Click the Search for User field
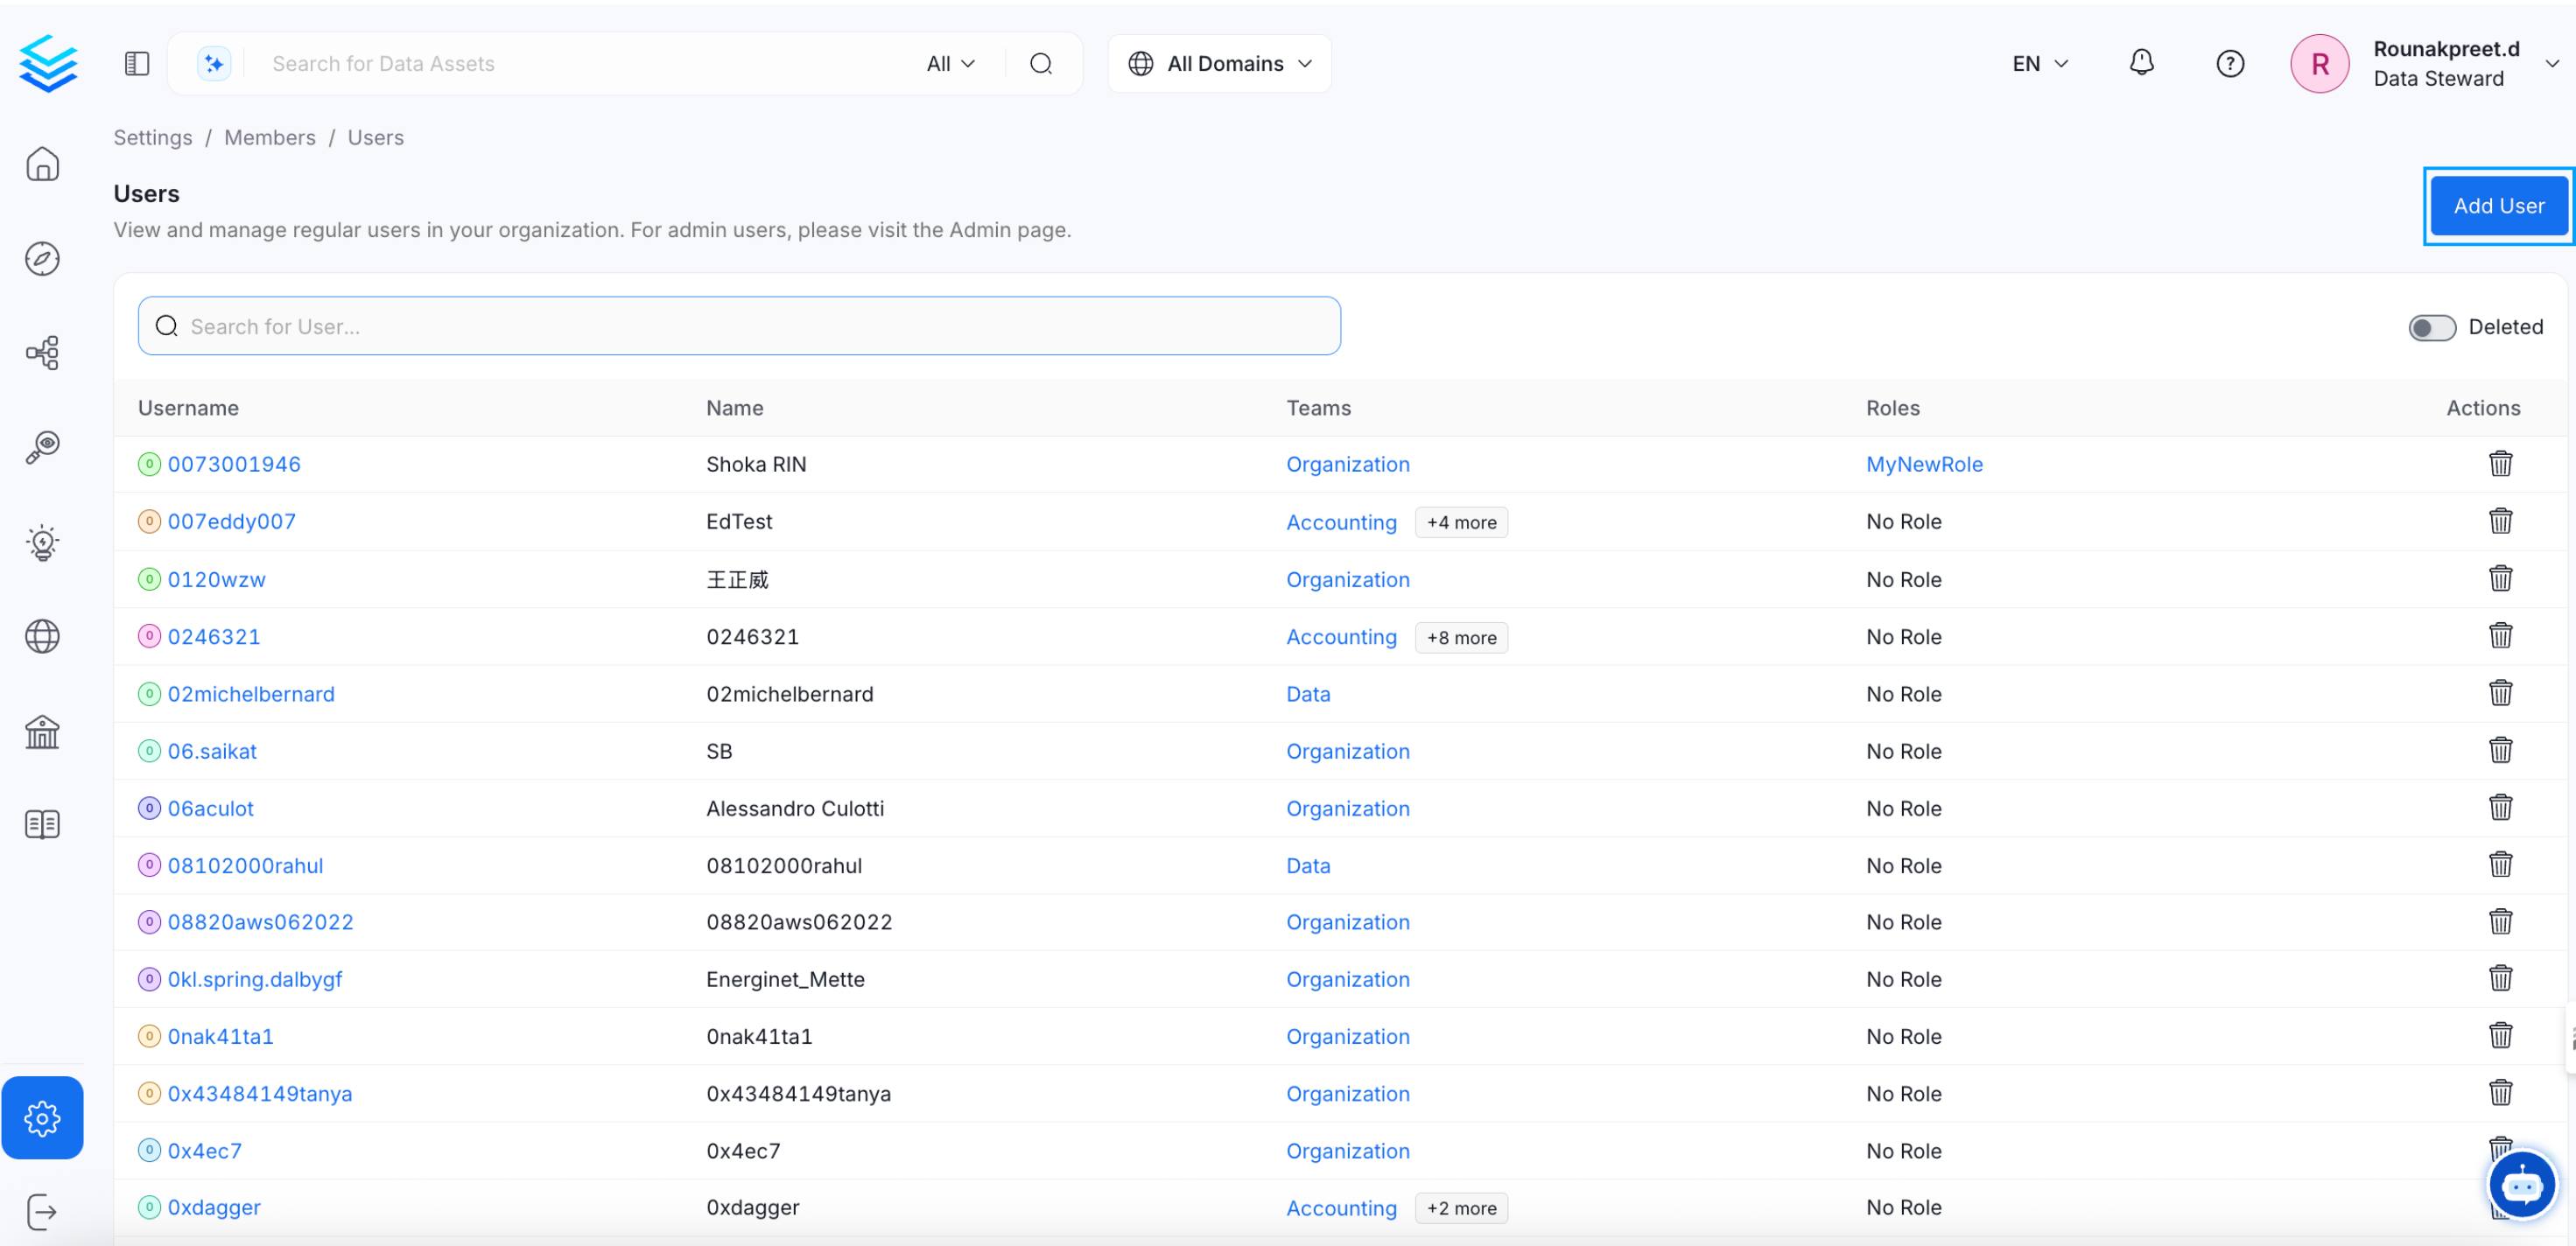Image resolution: width=2576 pixels, height=1246 pixels. [x=740, y=326]
